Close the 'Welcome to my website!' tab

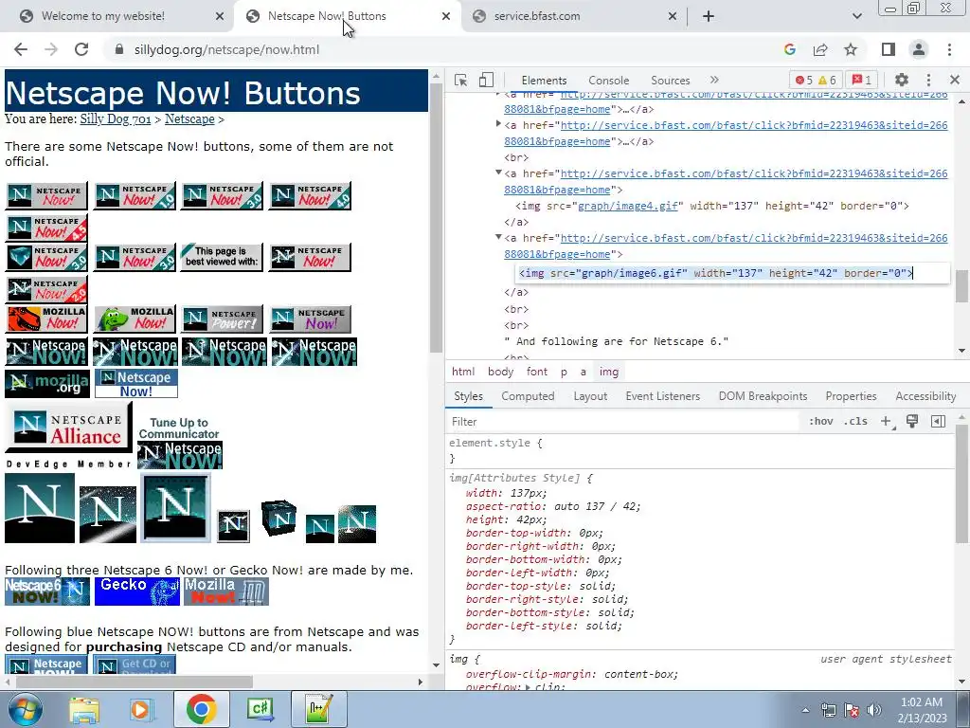(x=220, y=16)
